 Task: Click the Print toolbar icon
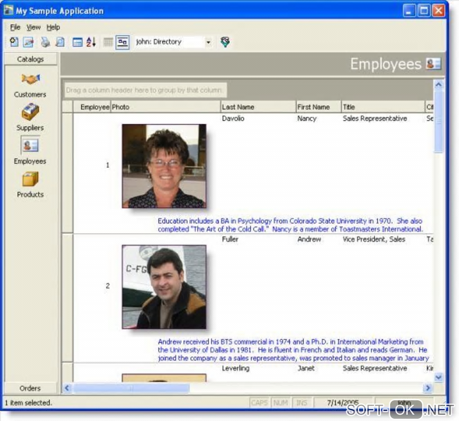(x=45, y=42)
